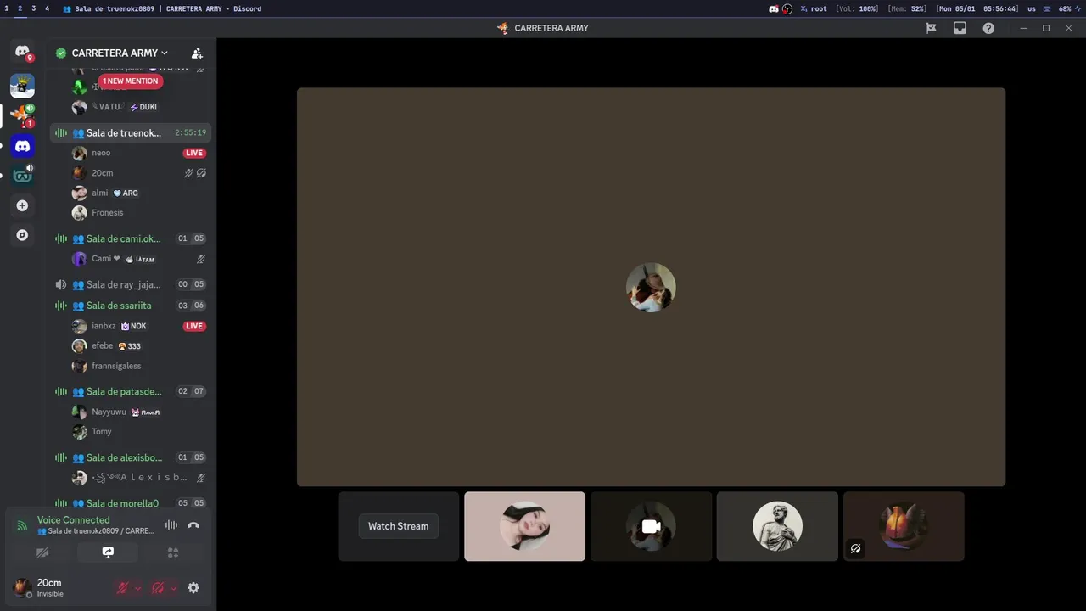Switch to workspace 4 in top bar
1086x611 pixels.
pyautogui.click(x=47, y=8)
